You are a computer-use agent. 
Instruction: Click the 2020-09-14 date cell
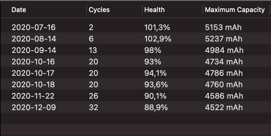[x=33, y=50]
